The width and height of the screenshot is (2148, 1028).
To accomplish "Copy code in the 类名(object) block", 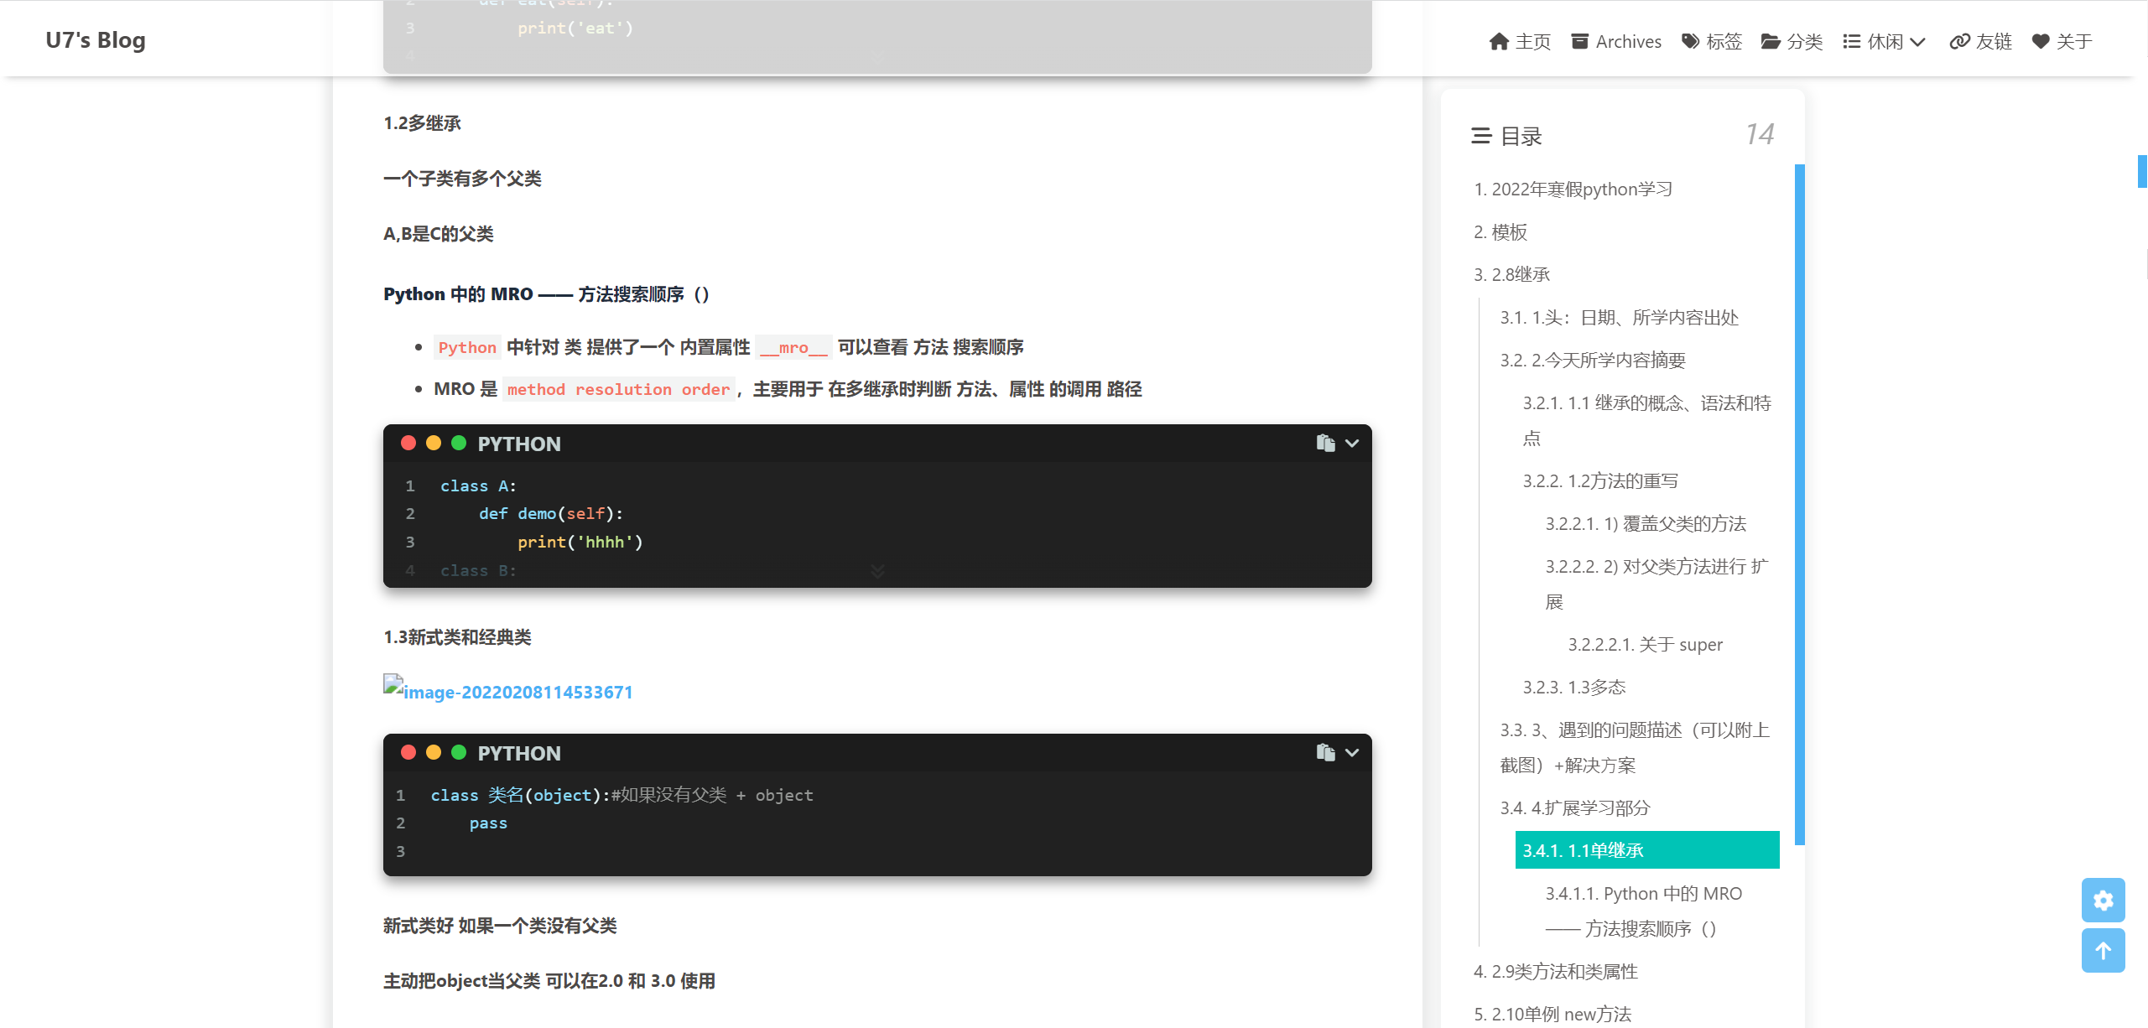I will click(1324, 752).
